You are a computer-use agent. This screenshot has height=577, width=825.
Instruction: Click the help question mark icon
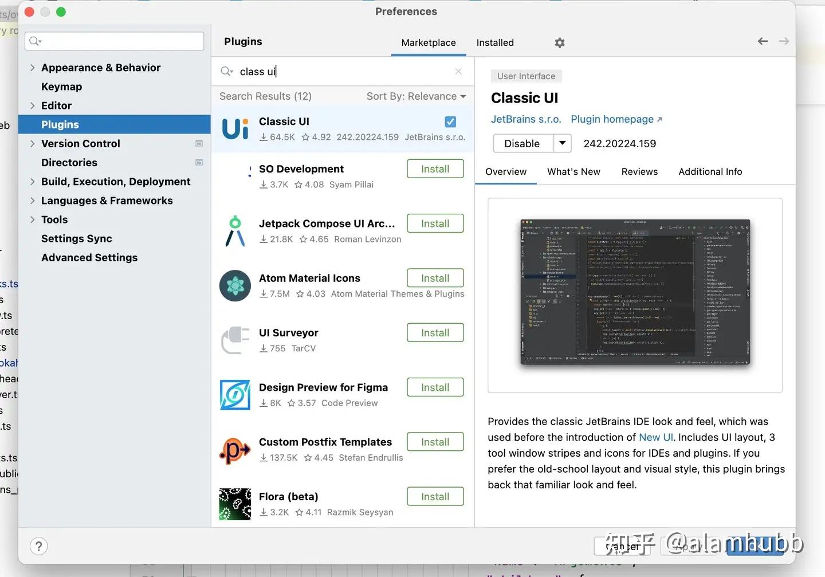tap(38, 546)
